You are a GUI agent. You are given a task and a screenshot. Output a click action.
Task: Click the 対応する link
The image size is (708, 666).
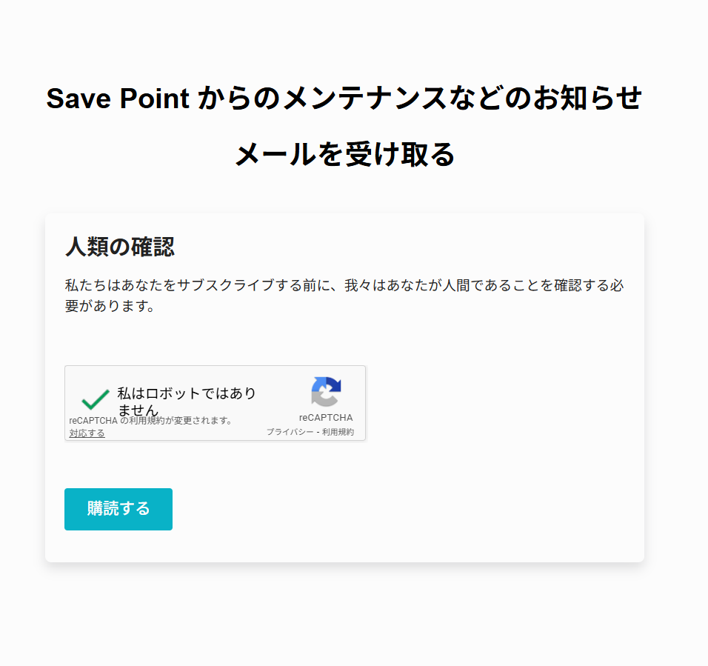[x=87, y=433]
